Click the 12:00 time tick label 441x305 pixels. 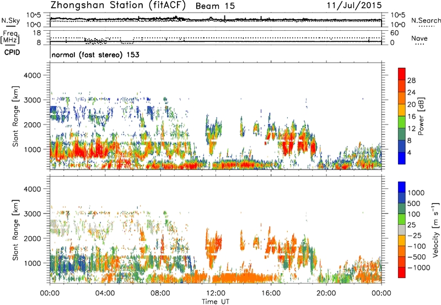pos(216,293)
